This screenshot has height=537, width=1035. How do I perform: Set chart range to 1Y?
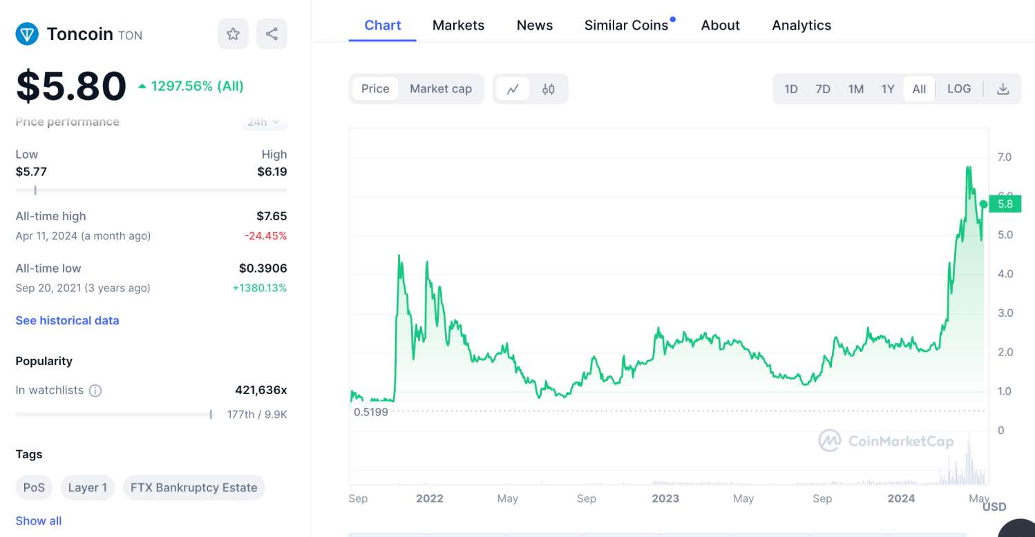(x=888, y=89)
